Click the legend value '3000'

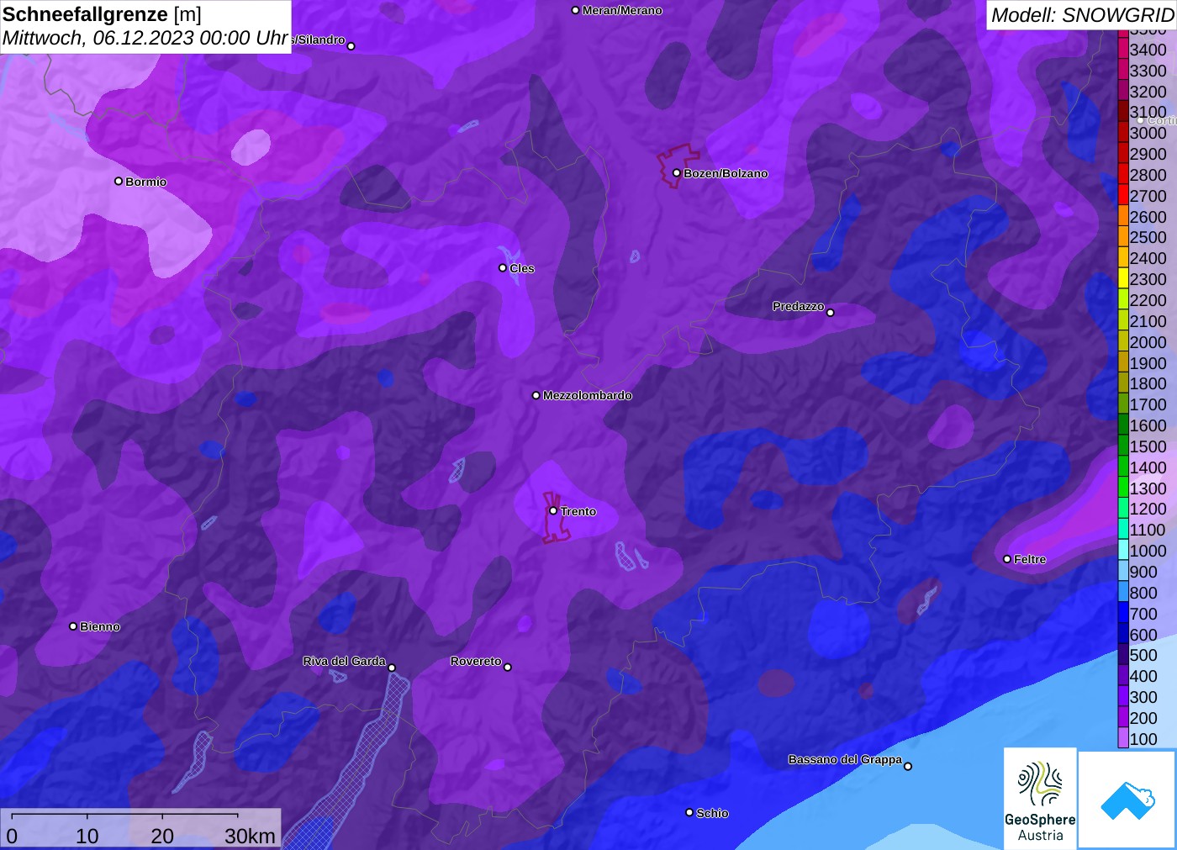coord(1148,133)
